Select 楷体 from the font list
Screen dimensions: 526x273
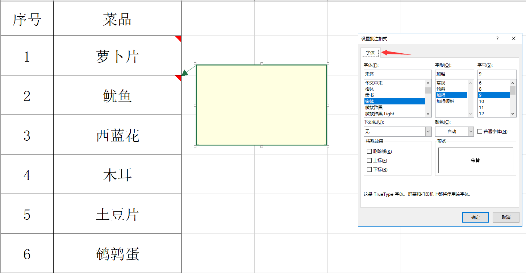(377, 89)
